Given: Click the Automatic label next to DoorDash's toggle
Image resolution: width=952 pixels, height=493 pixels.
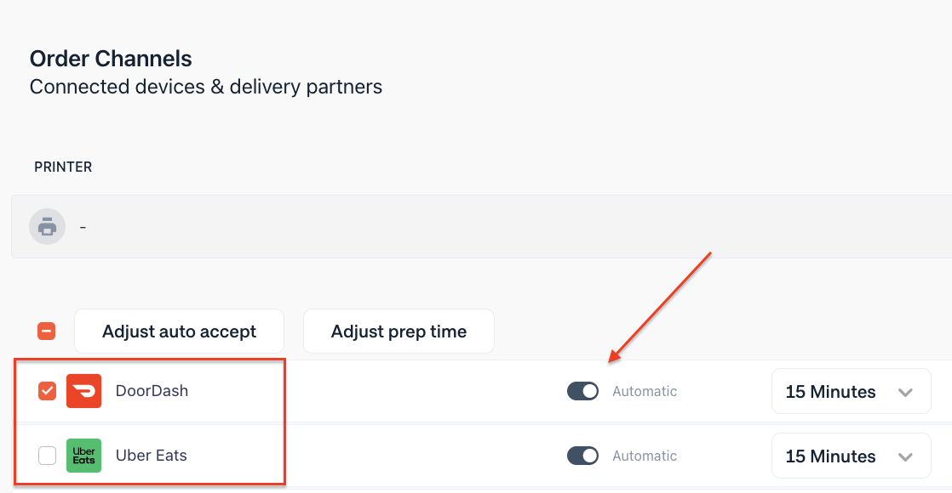Looking at the screenshot, I should click(x=645, y=391).
